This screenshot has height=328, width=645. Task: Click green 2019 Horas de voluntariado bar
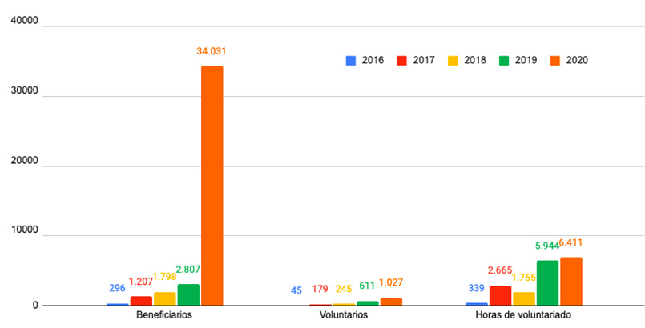click(x=548, y=283)
